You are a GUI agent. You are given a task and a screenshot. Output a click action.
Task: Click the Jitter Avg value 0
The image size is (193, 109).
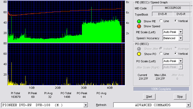(x=177, y=79)
